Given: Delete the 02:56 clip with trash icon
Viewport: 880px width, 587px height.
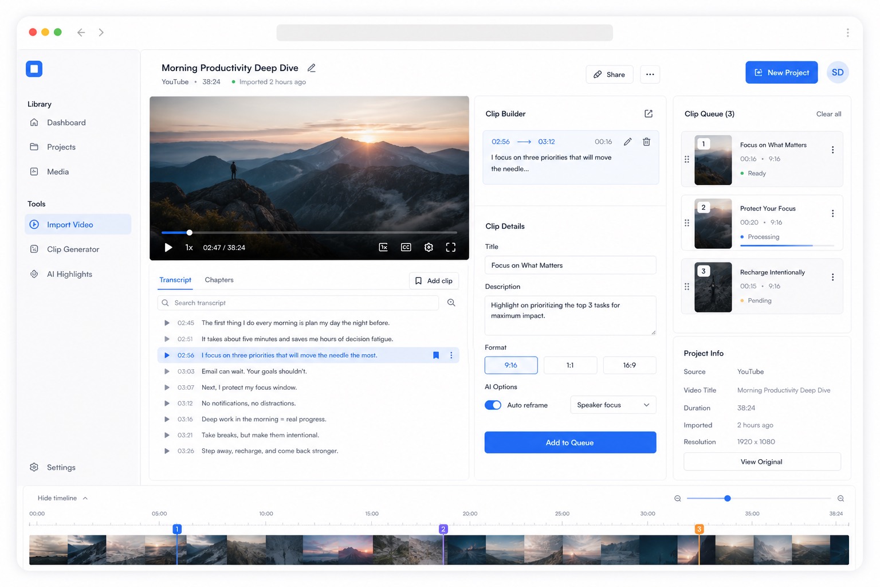Looking at the screenshot, I should click(646, 142).
